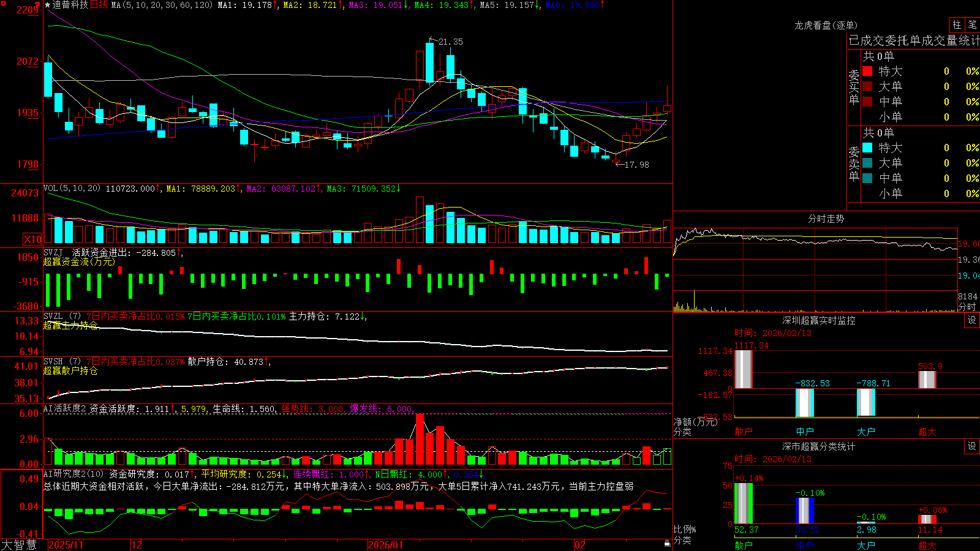Open 设 settings for 深圳超赢实时监控

pos(972,320)
